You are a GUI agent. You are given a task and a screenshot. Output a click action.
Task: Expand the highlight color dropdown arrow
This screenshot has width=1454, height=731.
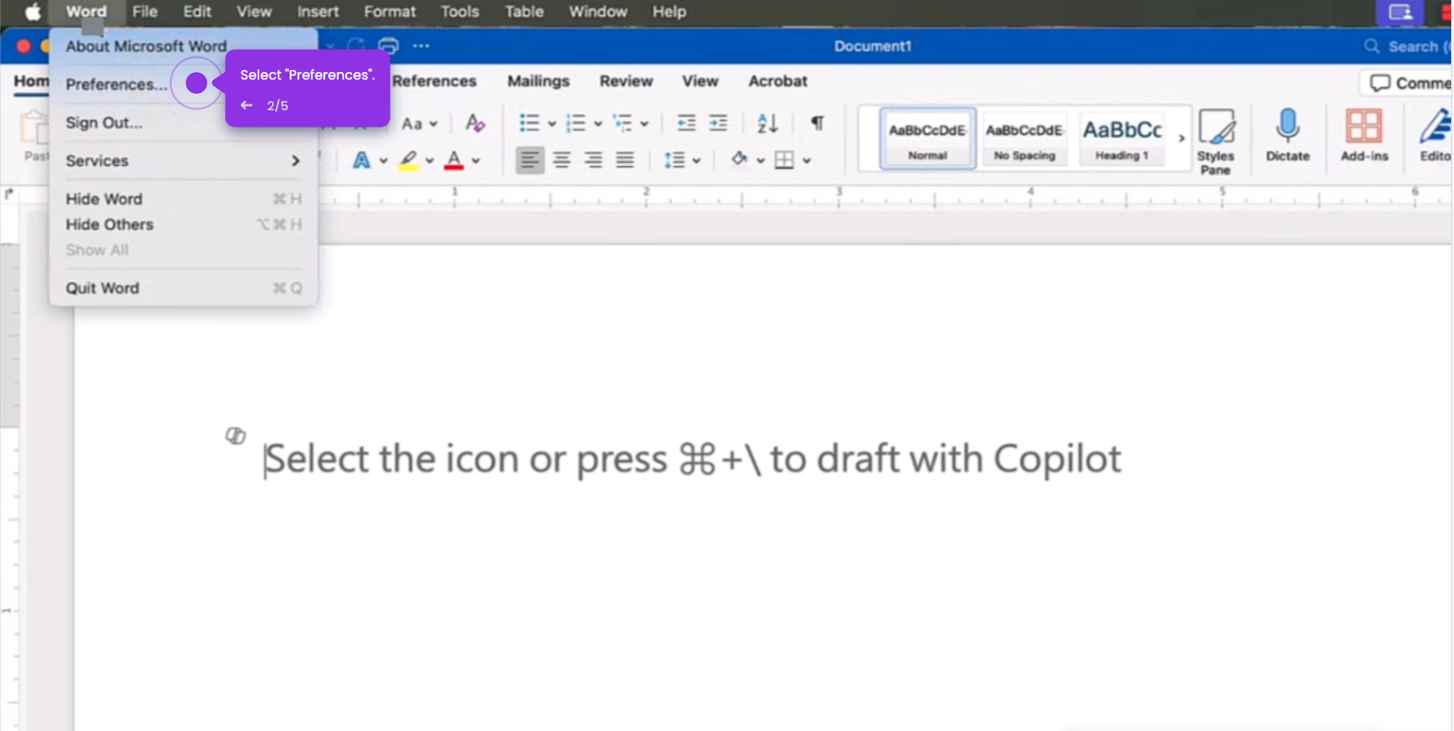[x=430, y=161]
